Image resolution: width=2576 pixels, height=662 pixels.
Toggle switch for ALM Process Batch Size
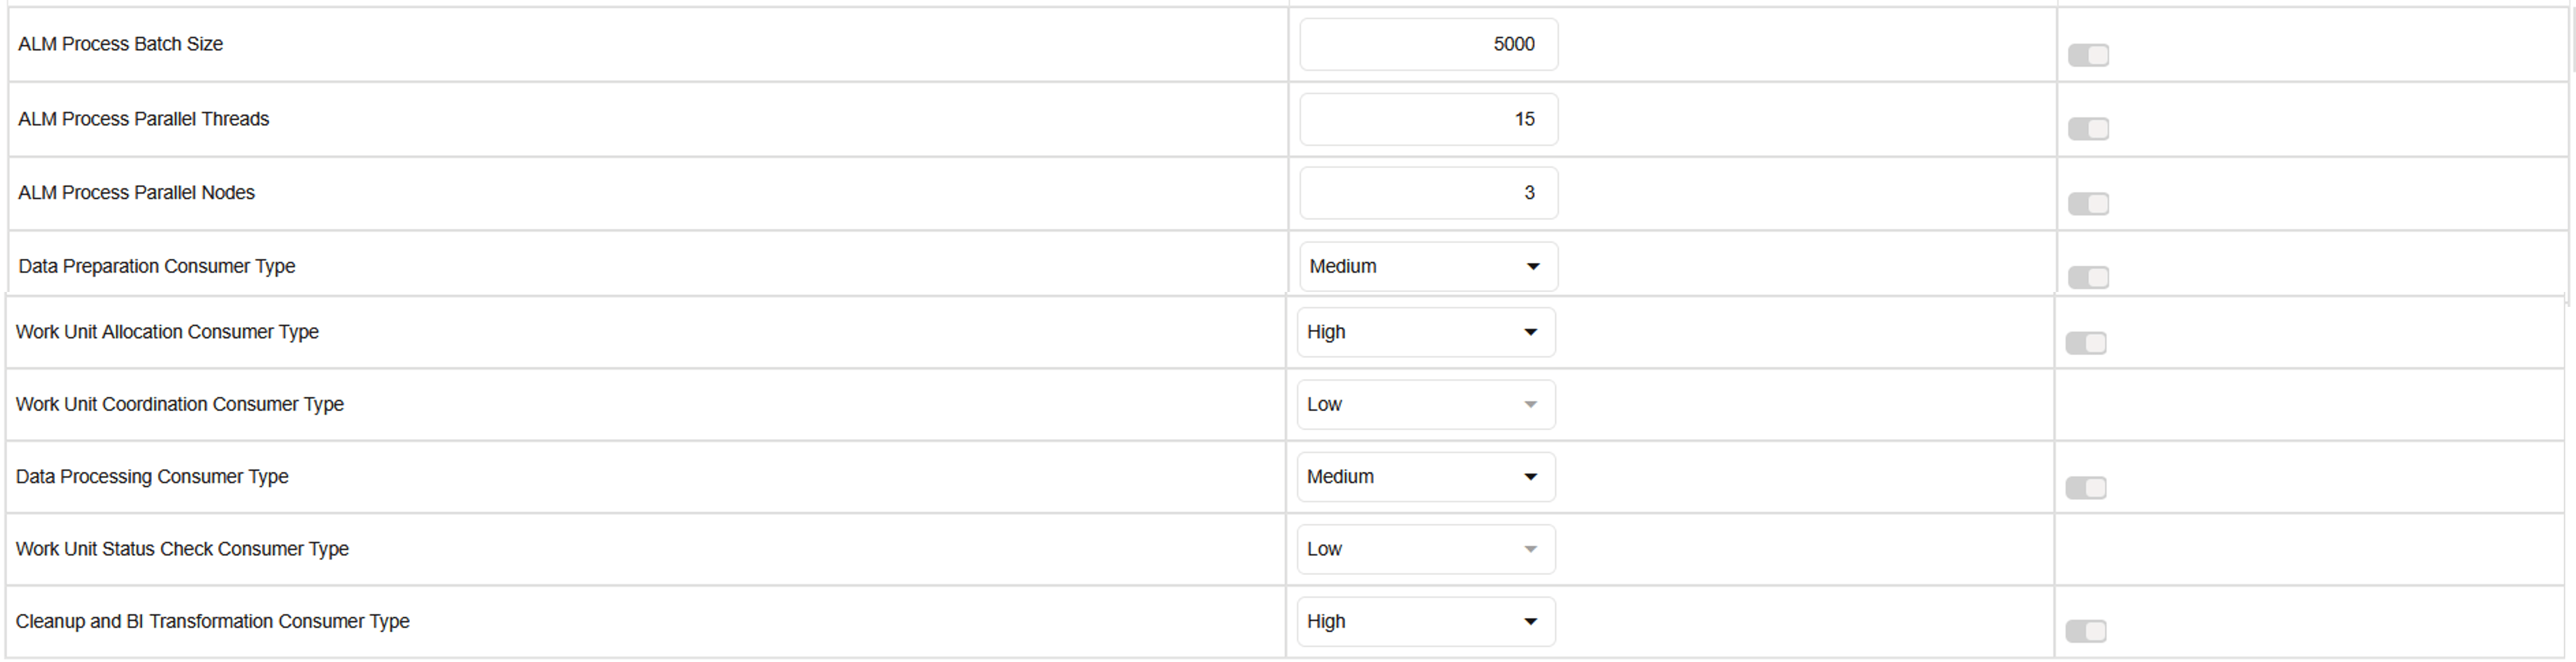coord(2088,55)
